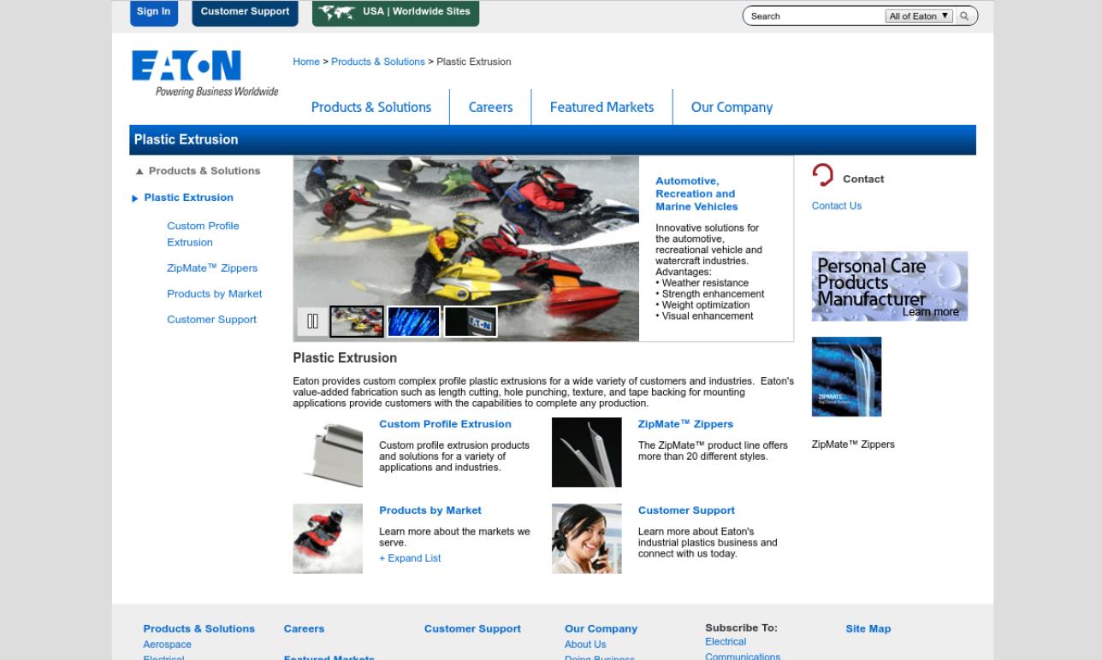Click the ZipMate Zippers tweezers image

[586, 451]
